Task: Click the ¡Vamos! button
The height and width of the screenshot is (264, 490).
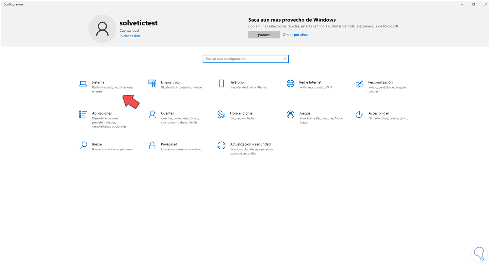Action: 264,35
